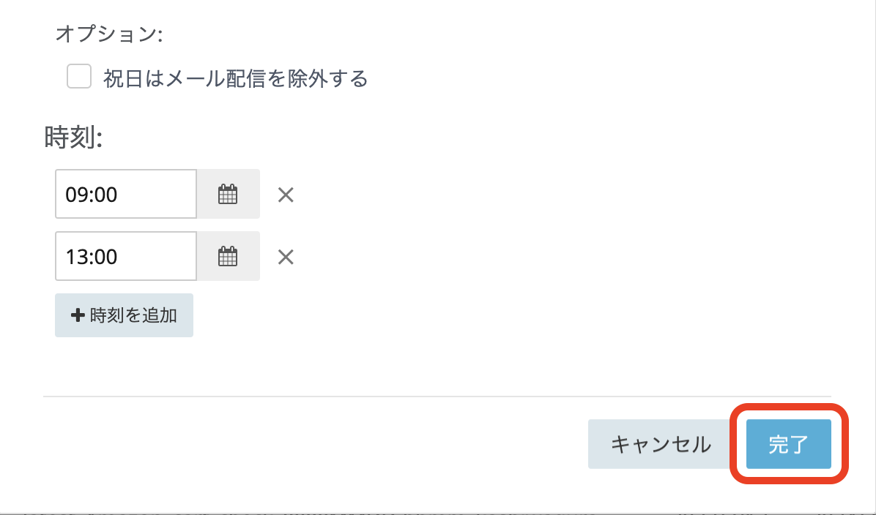Click the 祝日はメール配信を除外する label text
876x515 pixels.
(x=234, y=78)
